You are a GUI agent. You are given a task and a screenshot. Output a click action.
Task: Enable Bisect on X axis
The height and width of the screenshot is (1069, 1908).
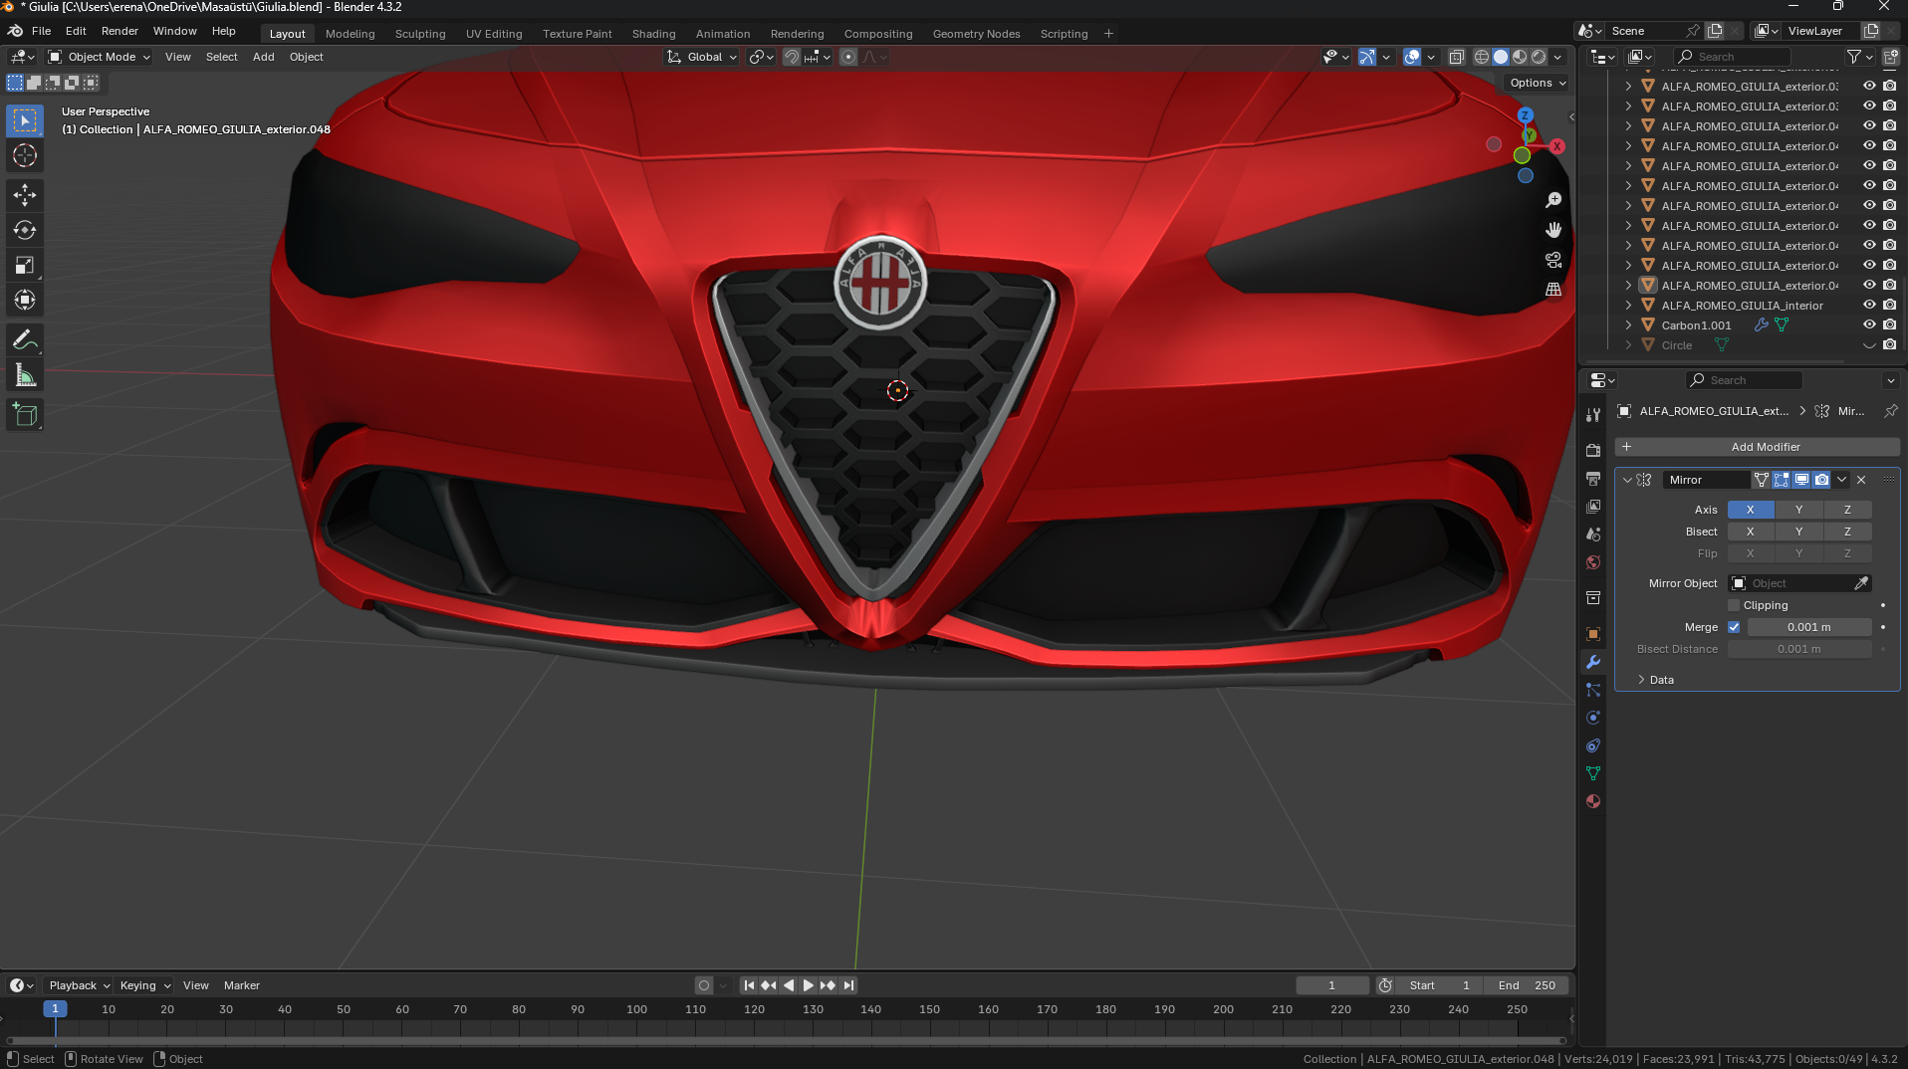[x=1750, y=532]
